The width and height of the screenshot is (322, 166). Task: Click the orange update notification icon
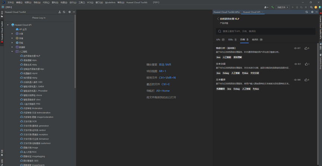pyautogui.click(x=316, y=7)
